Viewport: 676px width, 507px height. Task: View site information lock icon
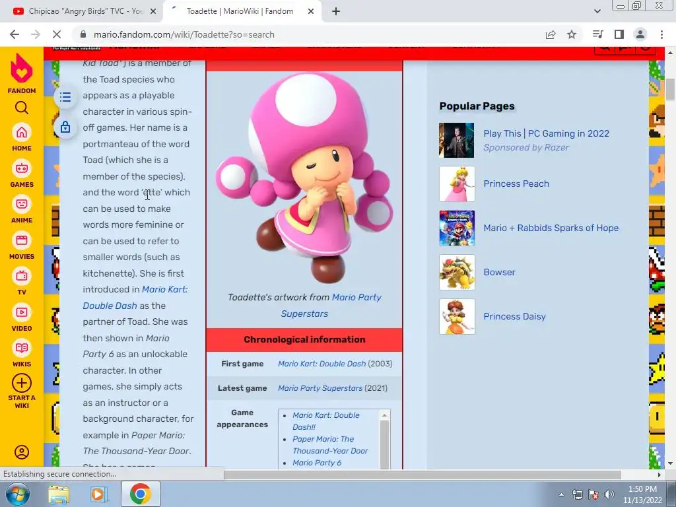(83, 34)
